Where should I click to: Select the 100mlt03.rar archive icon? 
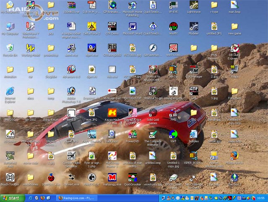pos(71,5)
